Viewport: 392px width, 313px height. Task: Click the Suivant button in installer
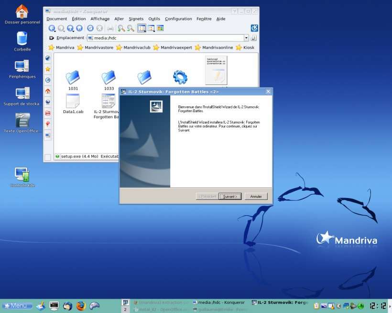(230, 197)
